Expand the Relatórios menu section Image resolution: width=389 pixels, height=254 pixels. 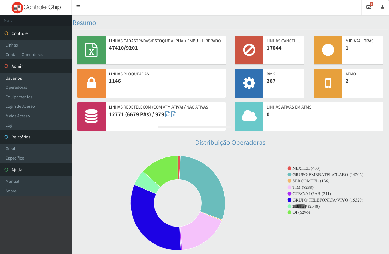21,137
